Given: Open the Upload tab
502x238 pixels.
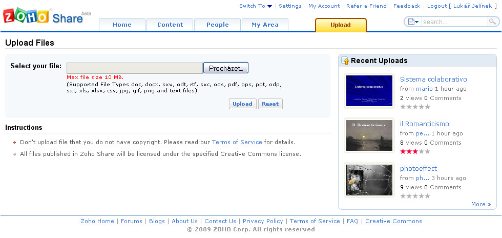Looking at the screenshot, I should tap(341, 25).
